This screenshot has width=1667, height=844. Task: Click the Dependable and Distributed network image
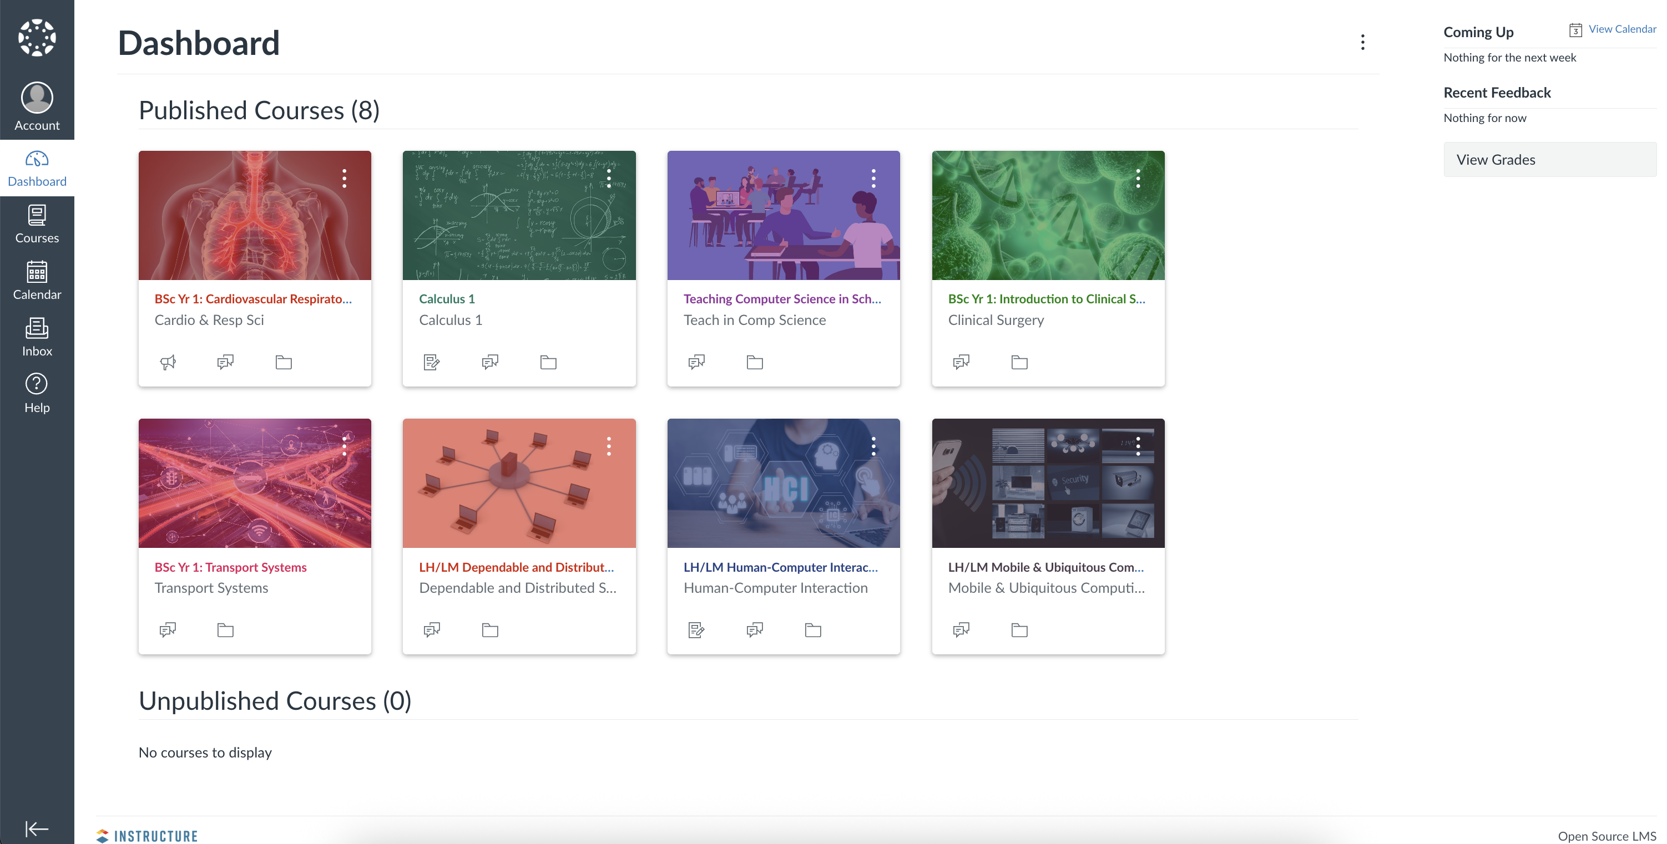[519, 483]
